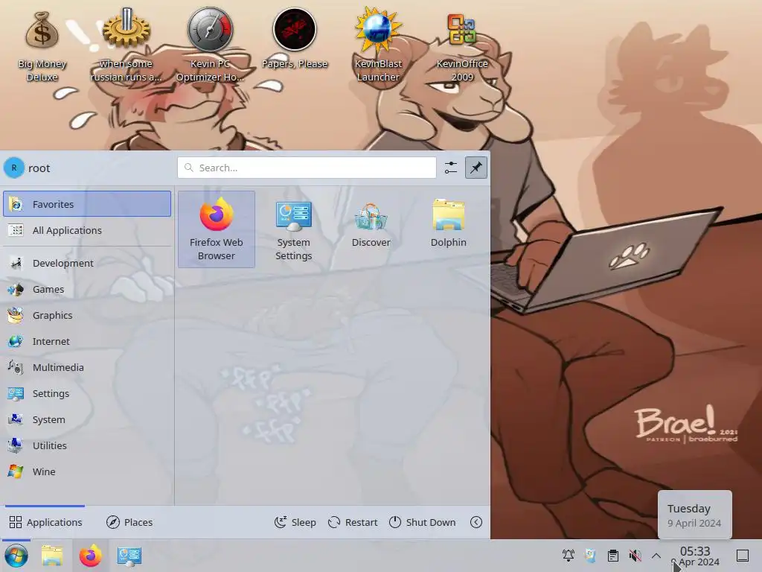Screen dimensions: 762x572
Task: Switch to the Applications tab
Action: coord(45,522)
